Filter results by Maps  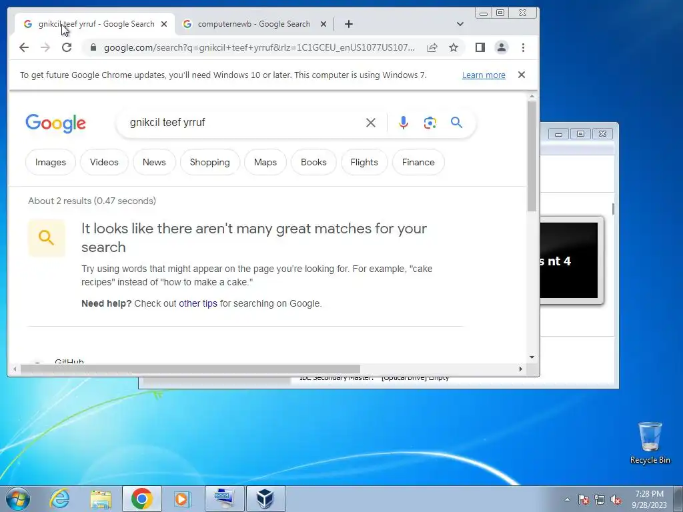point(265,162)
